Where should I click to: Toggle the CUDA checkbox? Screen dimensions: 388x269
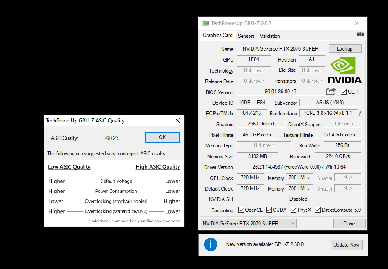(269, 210)
